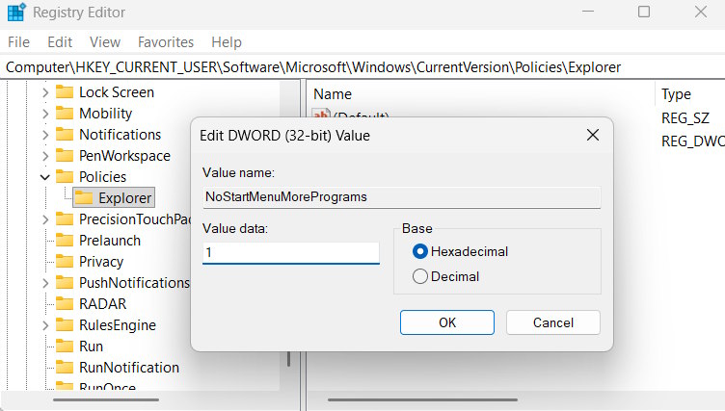Click the REG_DWORD type cell

coord(692,141)
